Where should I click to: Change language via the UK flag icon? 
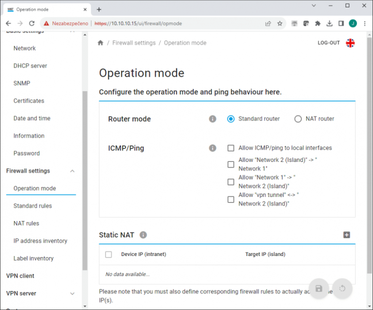click(x=350, y=43)
